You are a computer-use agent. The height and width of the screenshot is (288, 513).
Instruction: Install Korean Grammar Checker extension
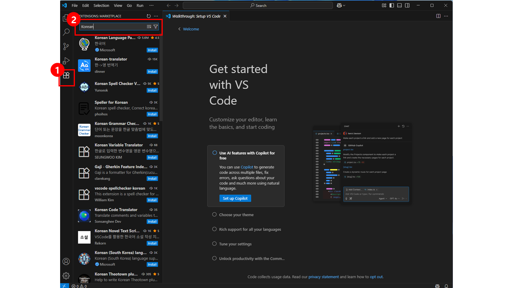[152, 136]
